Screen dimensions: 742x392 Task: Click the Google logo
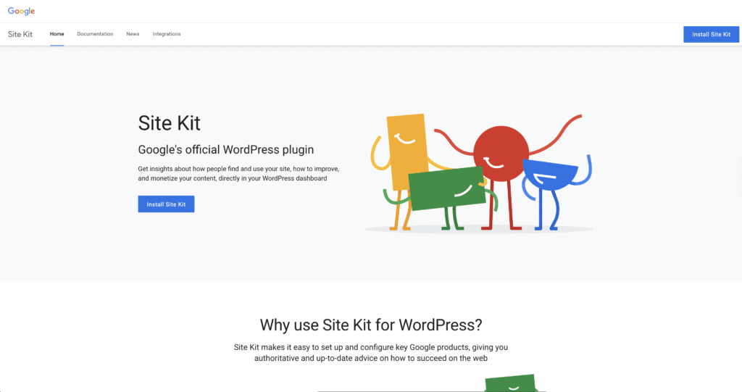(x=21, y=11)
